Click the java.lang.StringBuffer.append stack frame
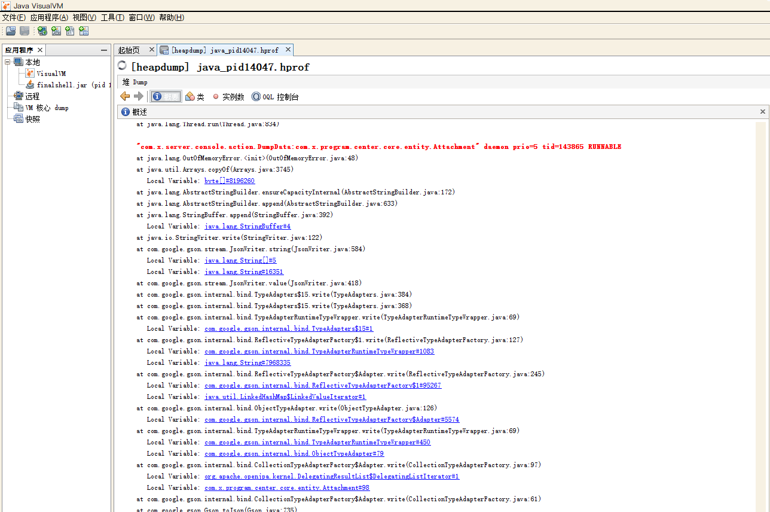The width and height of the screenshot is (770, 512). [x=235, y=215]
